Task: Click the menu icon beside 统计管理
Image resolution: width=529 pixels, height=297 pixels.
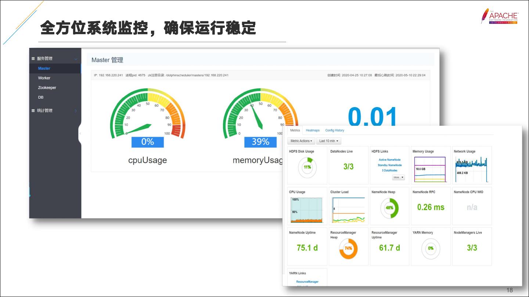Action: click(33, 111)
